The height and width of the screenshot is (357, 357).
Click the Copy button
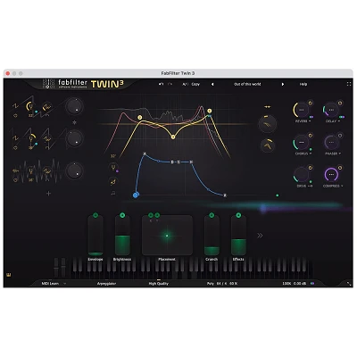[195, 84]
